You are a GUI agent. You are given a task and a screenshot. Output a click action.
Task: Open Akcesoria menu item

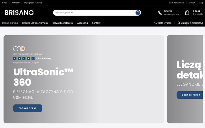click(x=83, y=23)
